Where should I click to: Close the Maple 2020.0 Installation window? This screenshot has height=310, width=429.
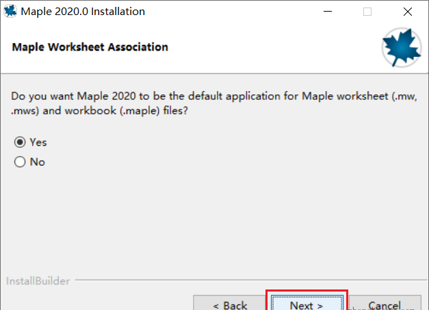(408, 12)
